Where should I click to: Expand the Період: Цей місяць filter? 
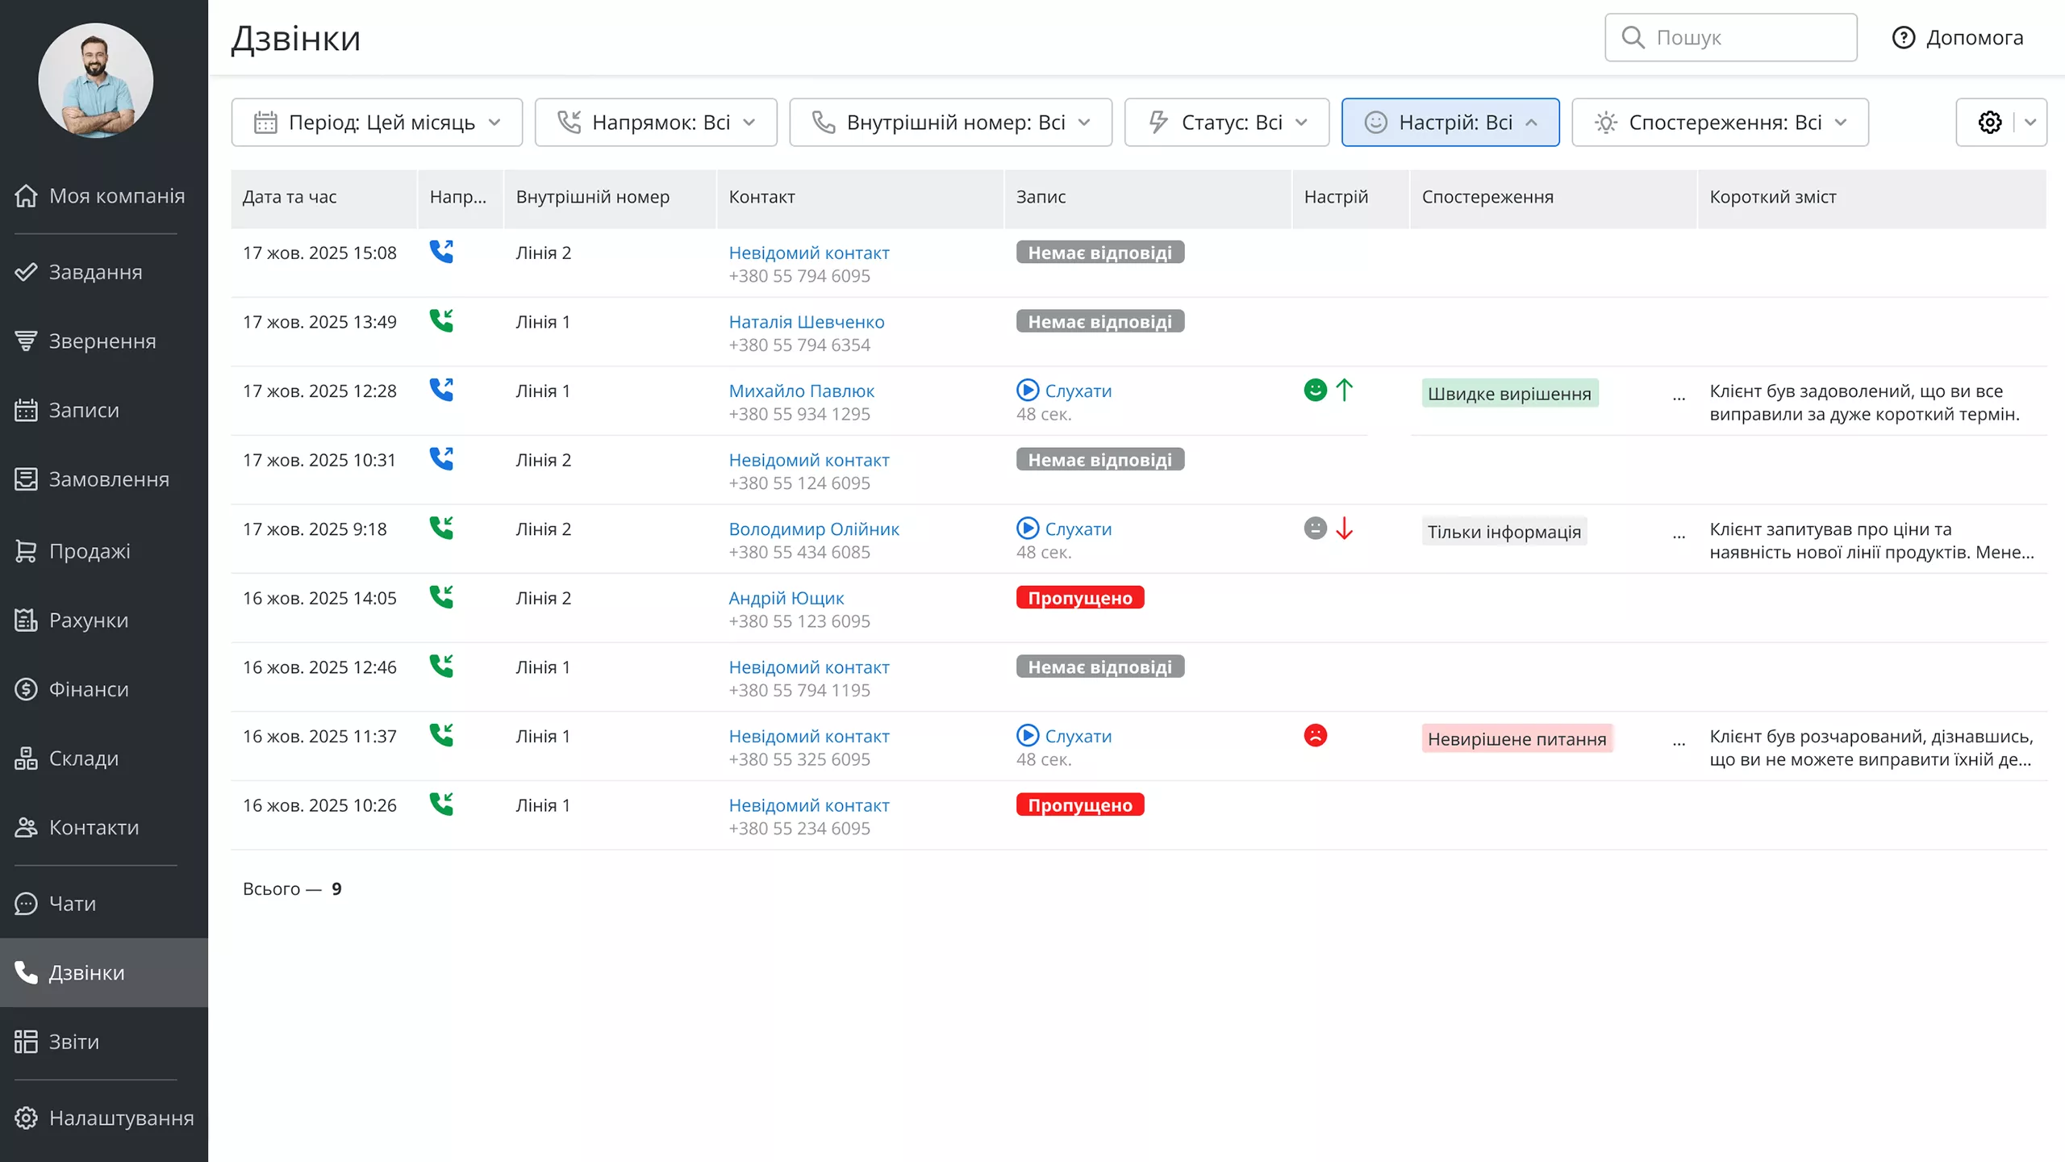tap(377, 123)
